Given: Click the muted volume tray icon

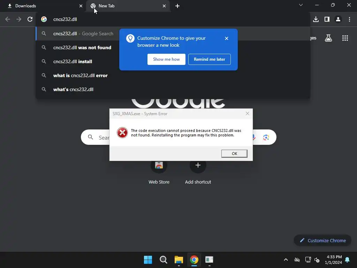Looking at the screenshot, I should click(x=317, y=260).
